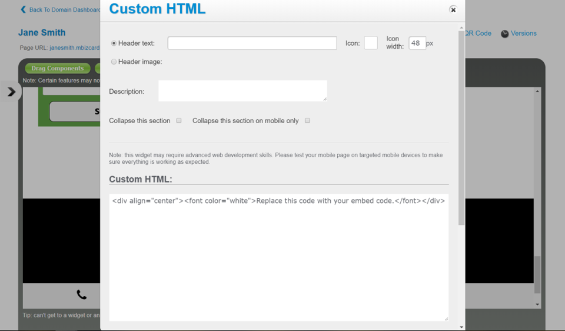Go Back To Domain Dashboard
Viewport: 565px width, 331px height.
(65, 10)
